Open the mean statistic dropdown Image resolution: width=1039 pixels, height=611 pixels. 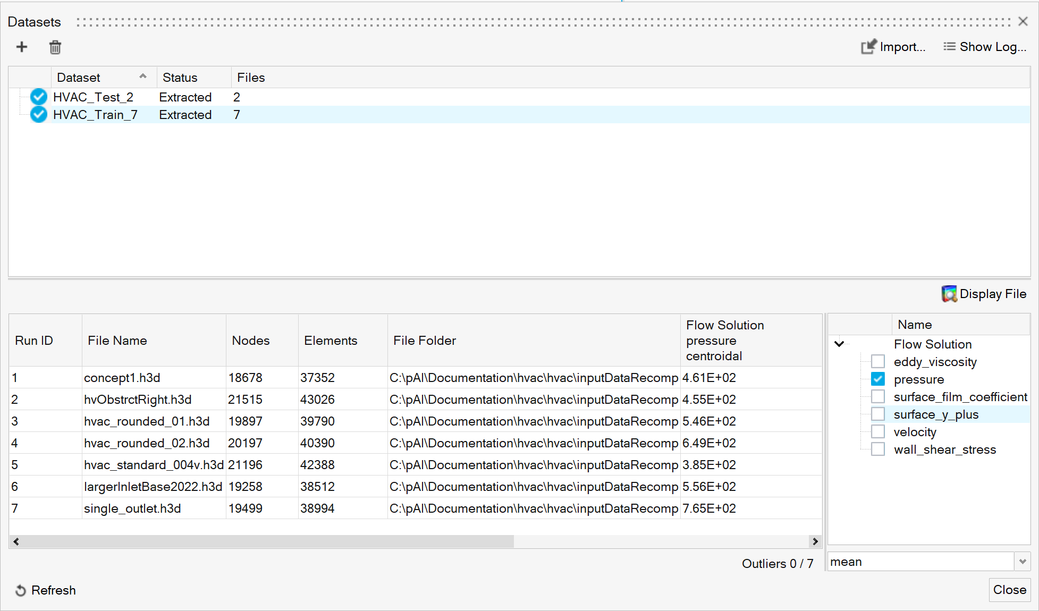(x=1022, y=562)
